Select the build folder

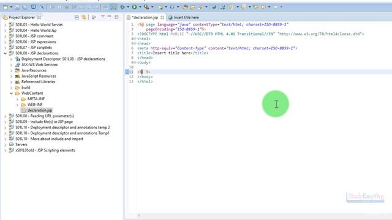pos(26,88)
